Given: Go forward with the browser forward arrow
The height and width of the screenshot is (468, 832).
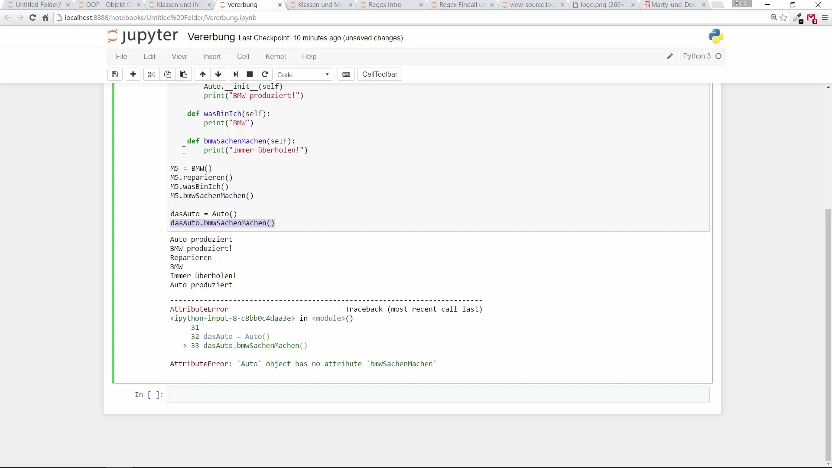Looking at the screenshot, I should pyautogui.click(x=20, y=18).
